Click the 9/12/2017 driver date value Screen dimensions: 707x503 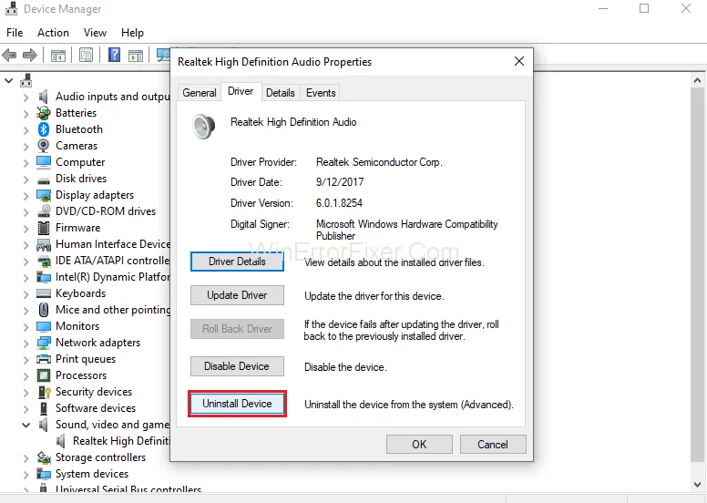[340, 182]
